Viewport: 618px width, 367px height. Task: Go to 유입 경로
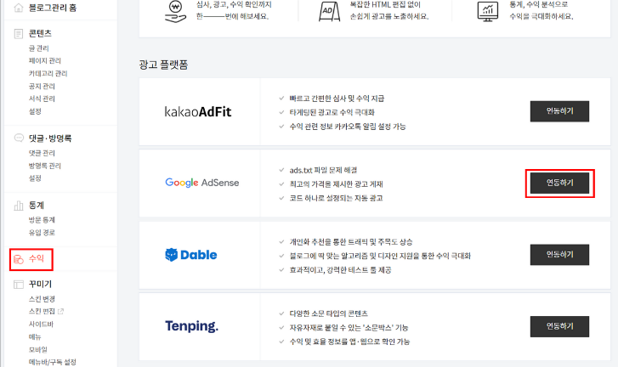42,232
